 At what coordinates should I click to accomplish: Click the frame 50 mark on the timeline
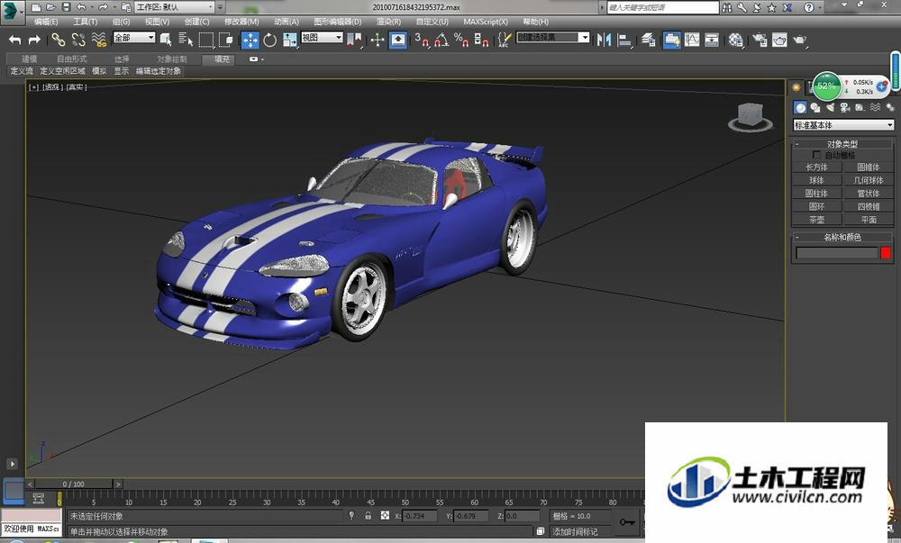[405, 502]
